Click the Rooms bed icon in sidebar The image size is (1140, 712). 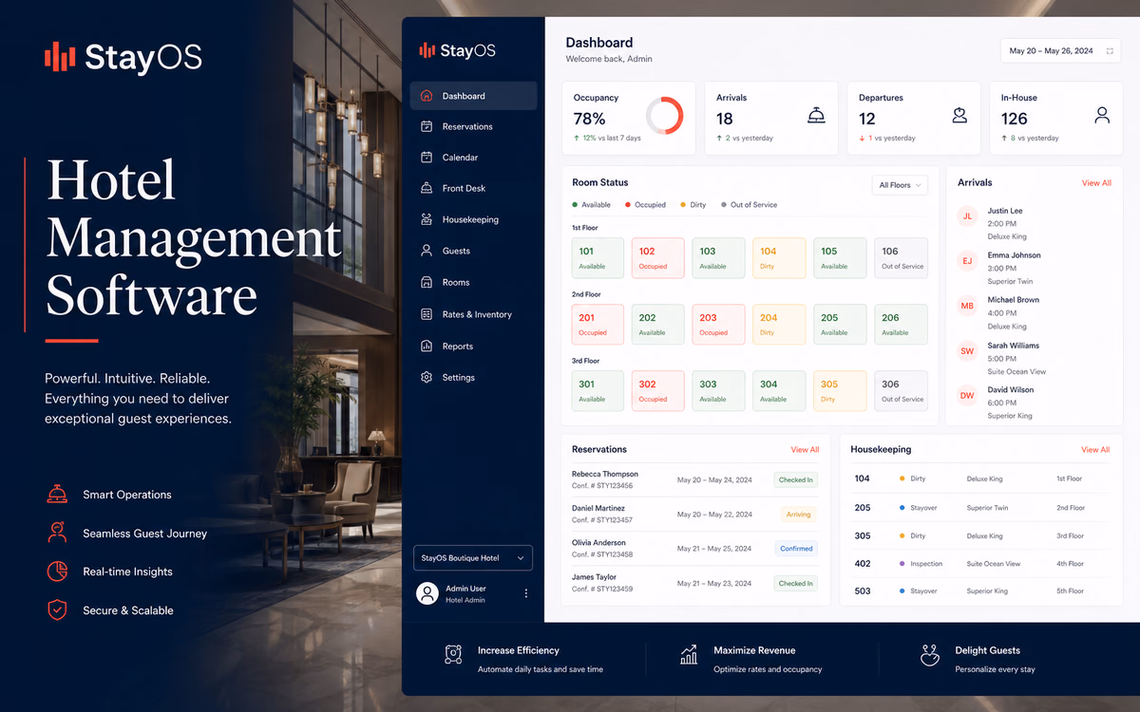(426, 282)
